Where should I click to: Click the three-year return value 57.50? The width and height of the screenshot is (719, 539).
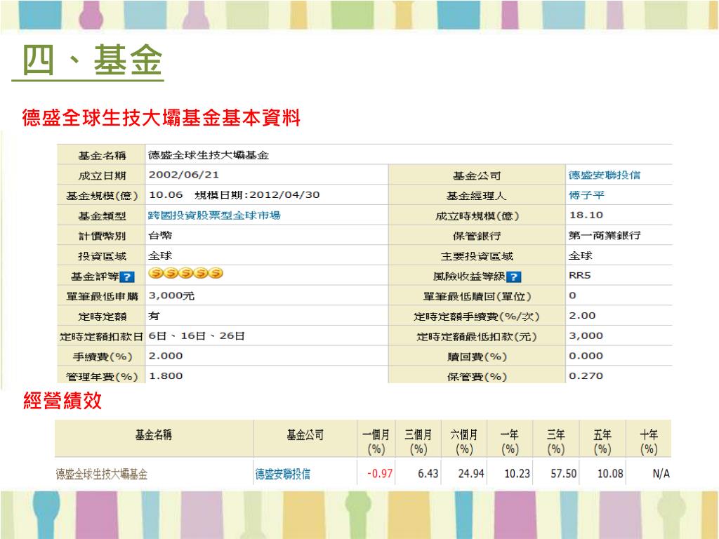pyautogui.click(x=564, y=474)
